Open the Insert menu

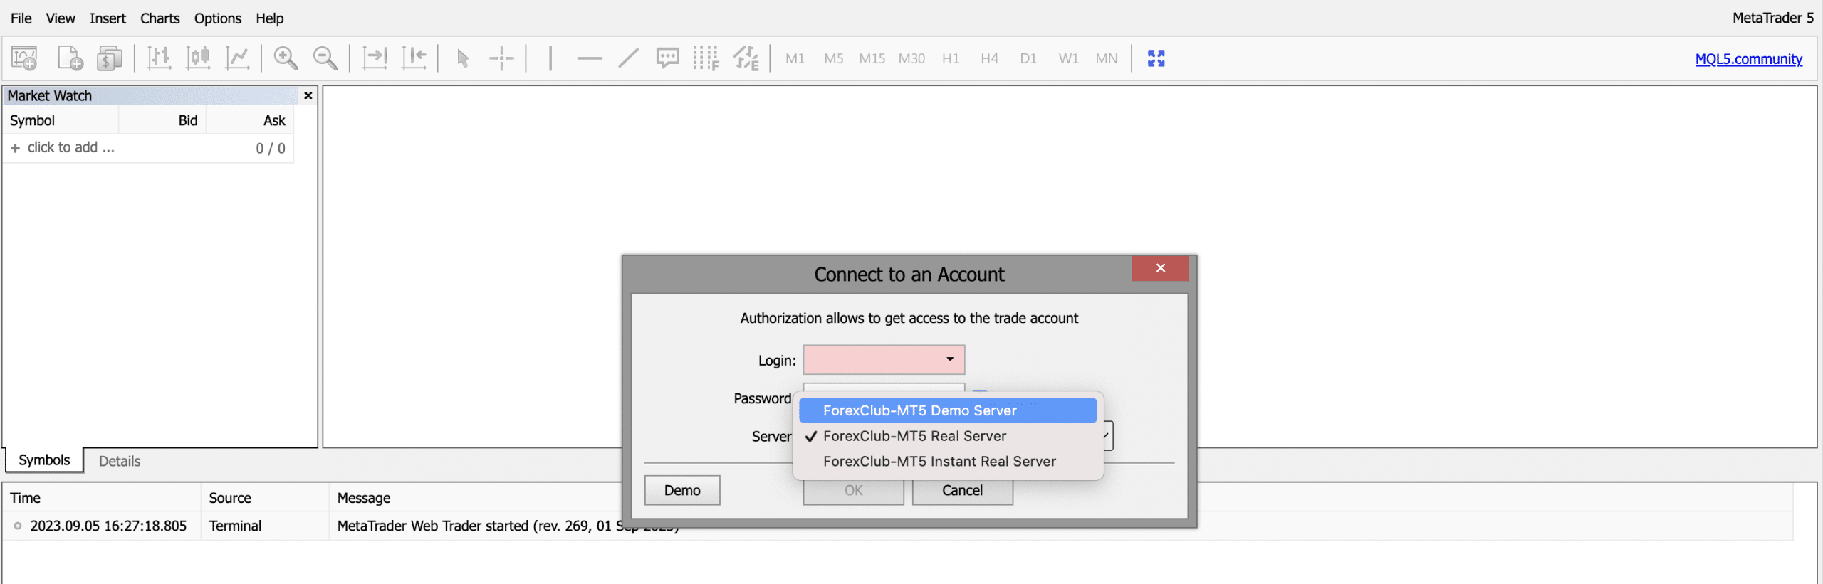click(108, 18)
